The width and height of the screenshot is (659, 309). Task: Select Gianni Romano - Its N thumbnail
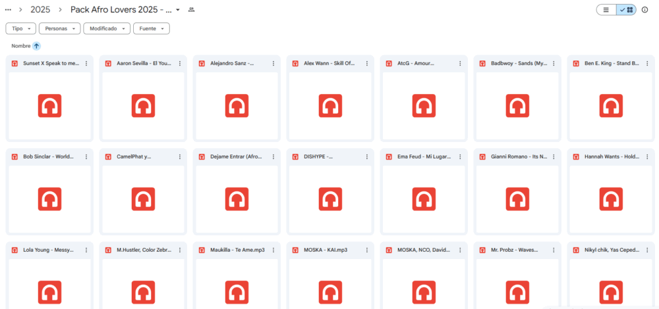coord(517,199)
